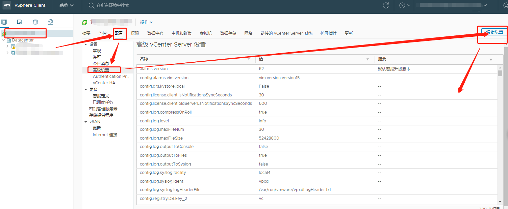Click config.log.syslog.facility value local4
This screenshot has width=508, height=209.
264,173
